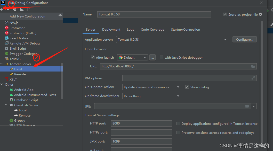Viewport: 273px width, 151px height.
Task: Click the URL input field
Action: pos(178,66)
